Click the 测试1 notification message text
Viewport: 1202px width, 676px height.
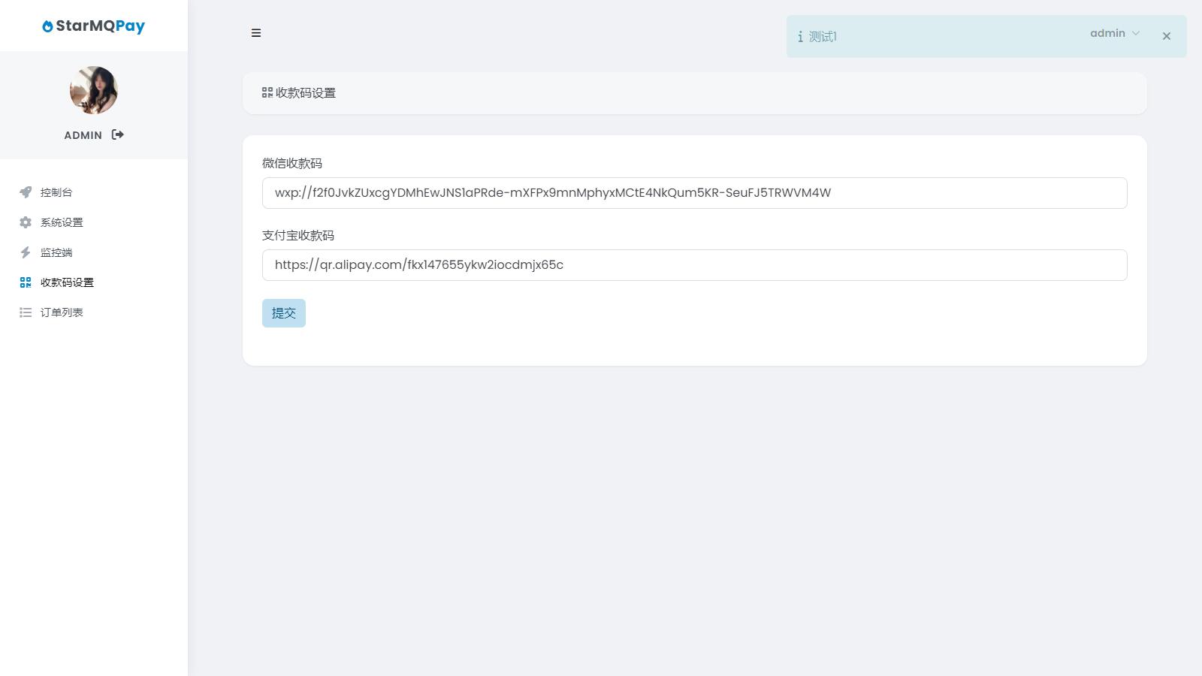pos(823,37)
